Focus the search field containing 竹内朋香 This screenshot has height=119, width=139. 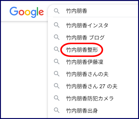(x=94, y=11)
